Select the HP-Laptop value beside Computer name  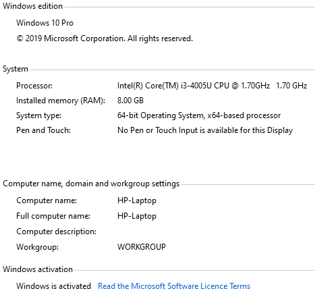click(x=137, y=200)
